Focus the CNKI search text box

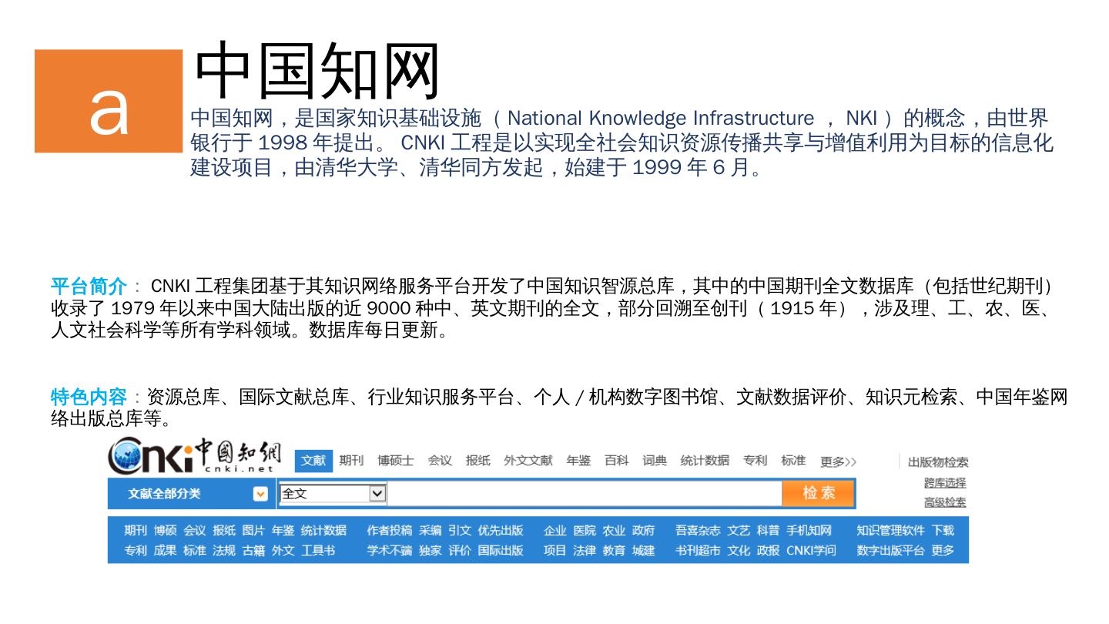pyautogui.click(x=584, y=494)
